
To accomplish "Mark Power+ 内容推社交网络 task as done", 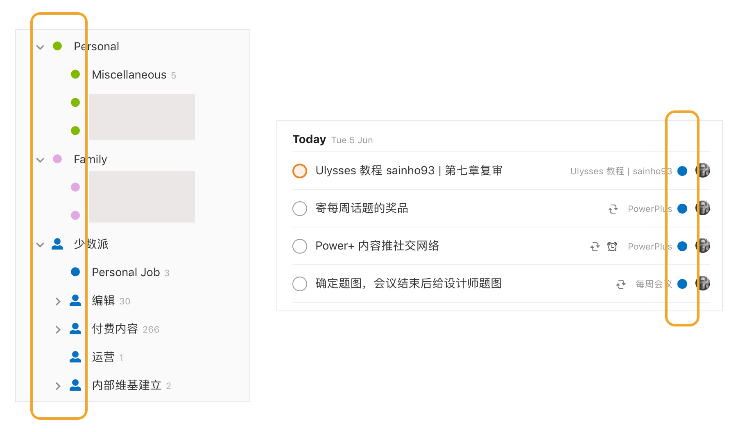I will click(300, 246).
